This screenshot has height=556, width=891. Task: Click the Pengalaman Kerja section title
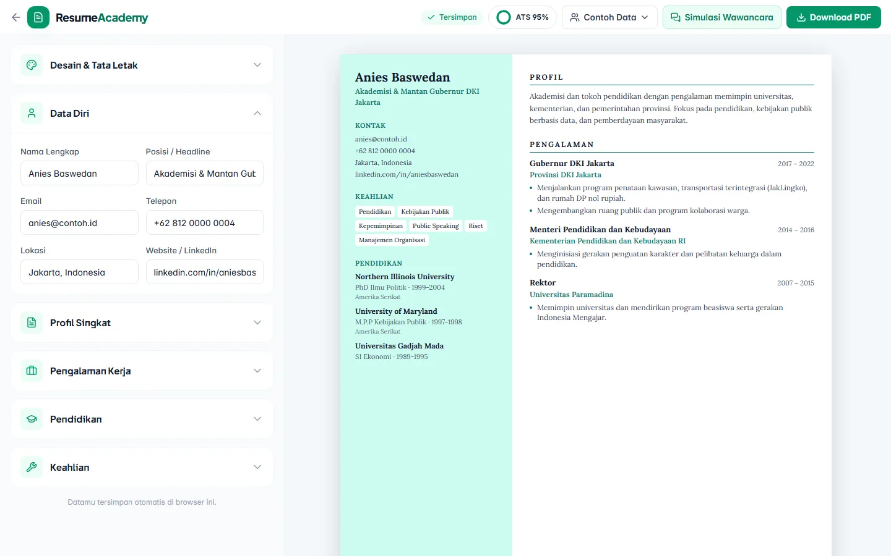(90, 371)
